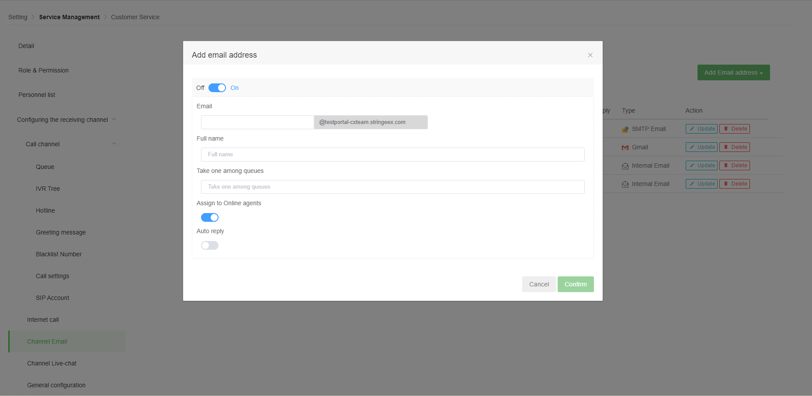Select Role & Permission in sidebar
The width and height of the screenshot is (812, 396).
[x=43, y=70]
